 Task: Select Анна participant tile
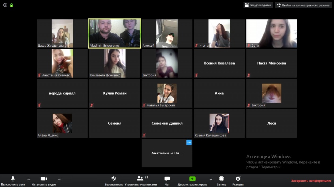pos(219,93)
